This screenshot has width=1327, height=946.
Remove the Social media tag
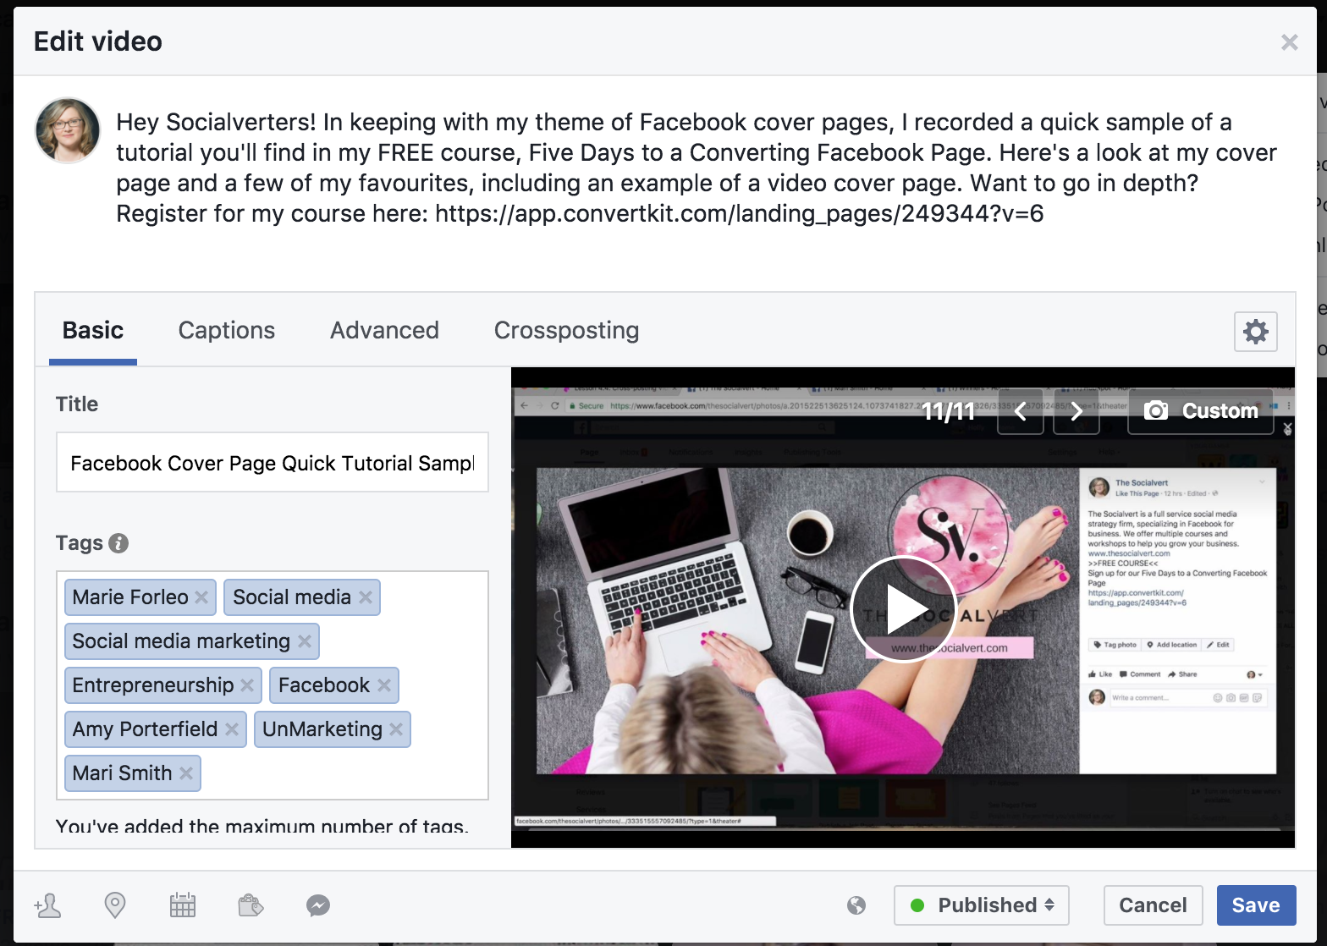[366, 597]
